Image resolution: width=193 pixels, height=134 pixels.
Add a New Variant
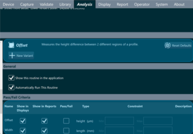pos(21,56)
